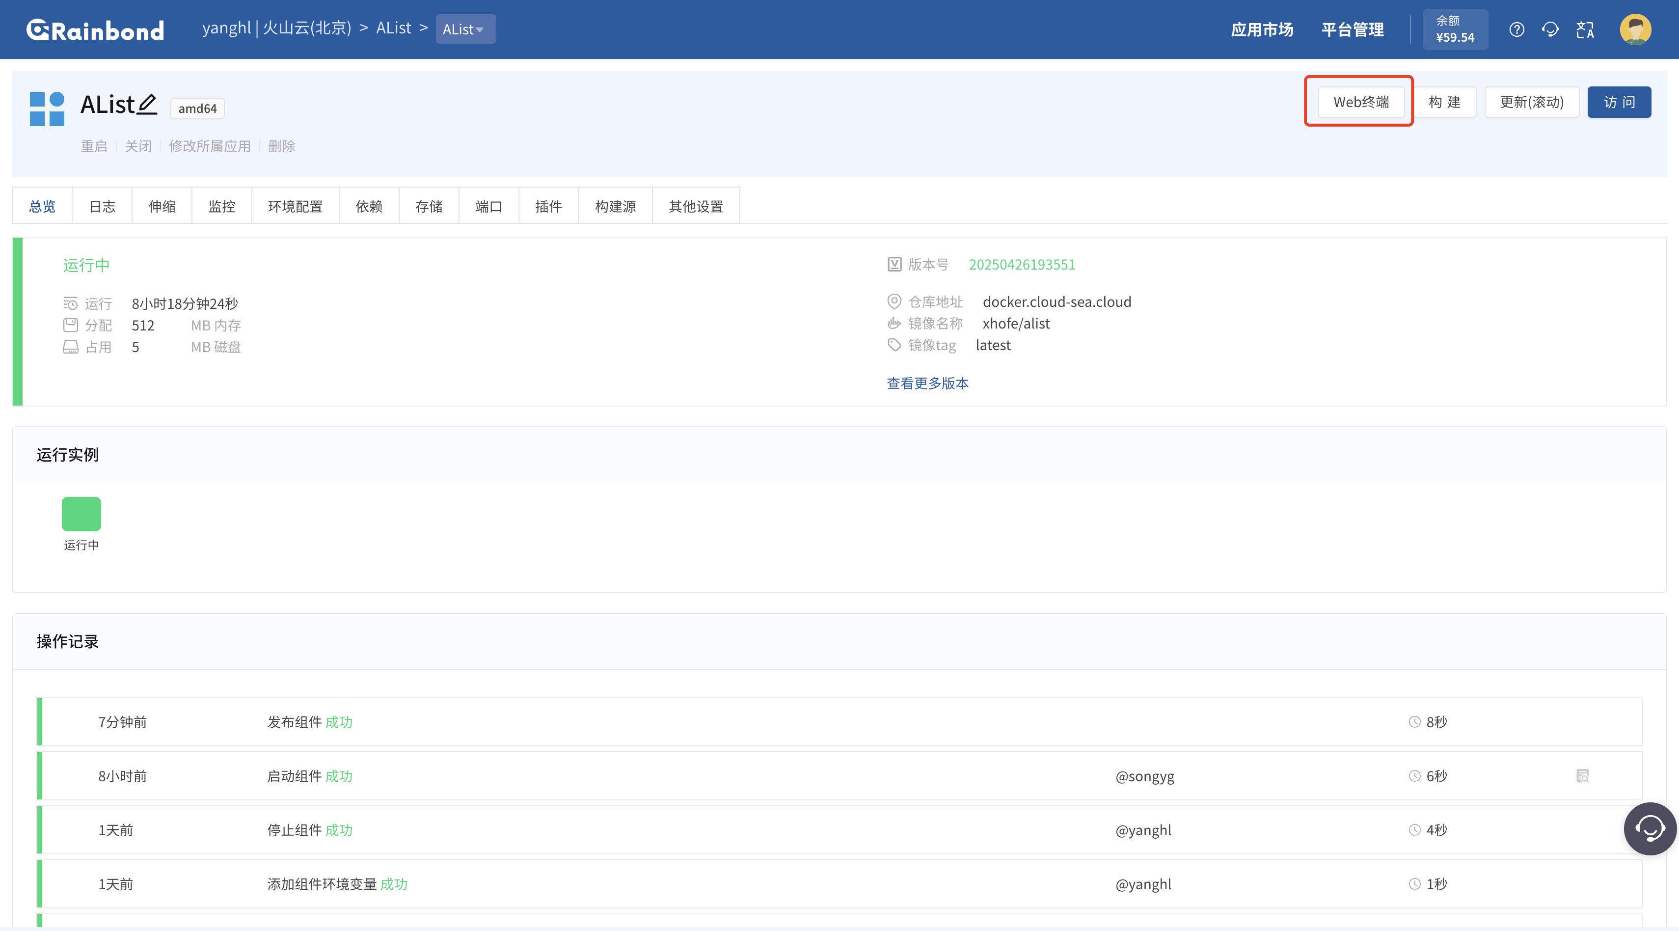Click the edit pencil next to AList name

coord(148,104)
